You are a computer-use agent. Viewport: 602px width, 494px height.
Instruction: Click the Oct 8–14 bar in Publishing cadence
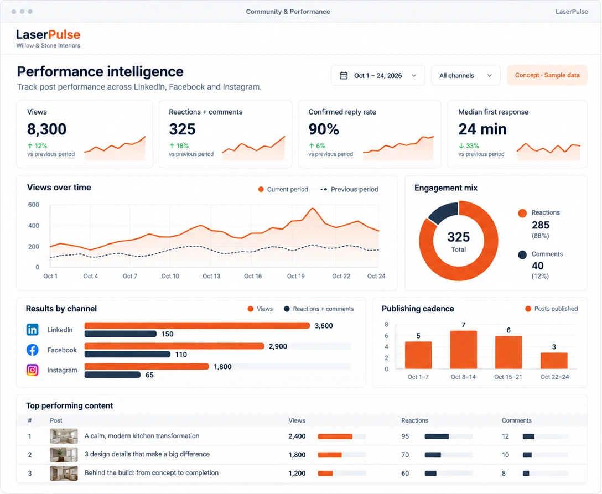464,350
